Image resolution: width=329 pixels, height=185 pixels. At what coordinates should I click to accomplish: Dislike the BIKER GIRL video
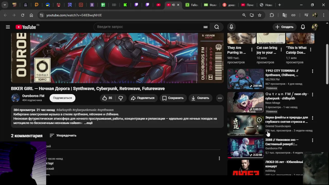coord(121,98)
